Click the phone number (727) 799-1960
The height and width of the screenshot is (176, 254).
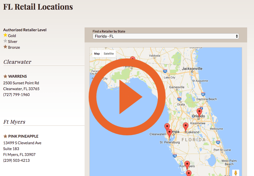click(x=16, y=94)
